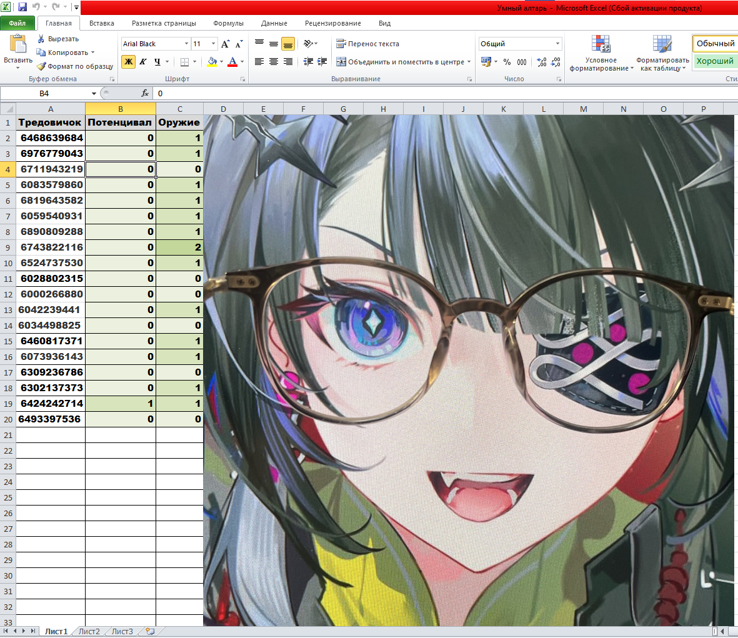Open Число group dialog launcher
The height and width of the screenshot is (638, 738).
559,79
